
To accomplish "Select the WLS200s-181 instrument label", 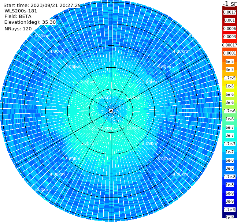I will 21,11.
